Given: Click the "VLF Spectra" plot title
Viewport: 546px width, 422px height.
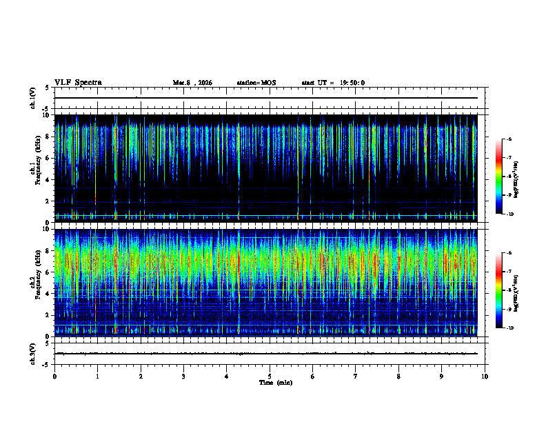Looking at the screenshot, I should click(x=78, y=83).
